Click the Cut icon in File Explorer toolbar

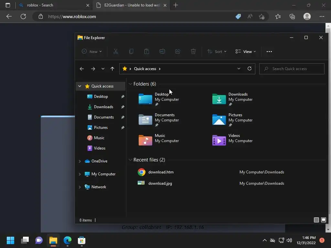(116, 51)
